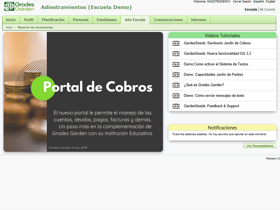Click video icon beside ¿Qué es Grades Garden?
The image size is (280, 210).
point(176,85)
